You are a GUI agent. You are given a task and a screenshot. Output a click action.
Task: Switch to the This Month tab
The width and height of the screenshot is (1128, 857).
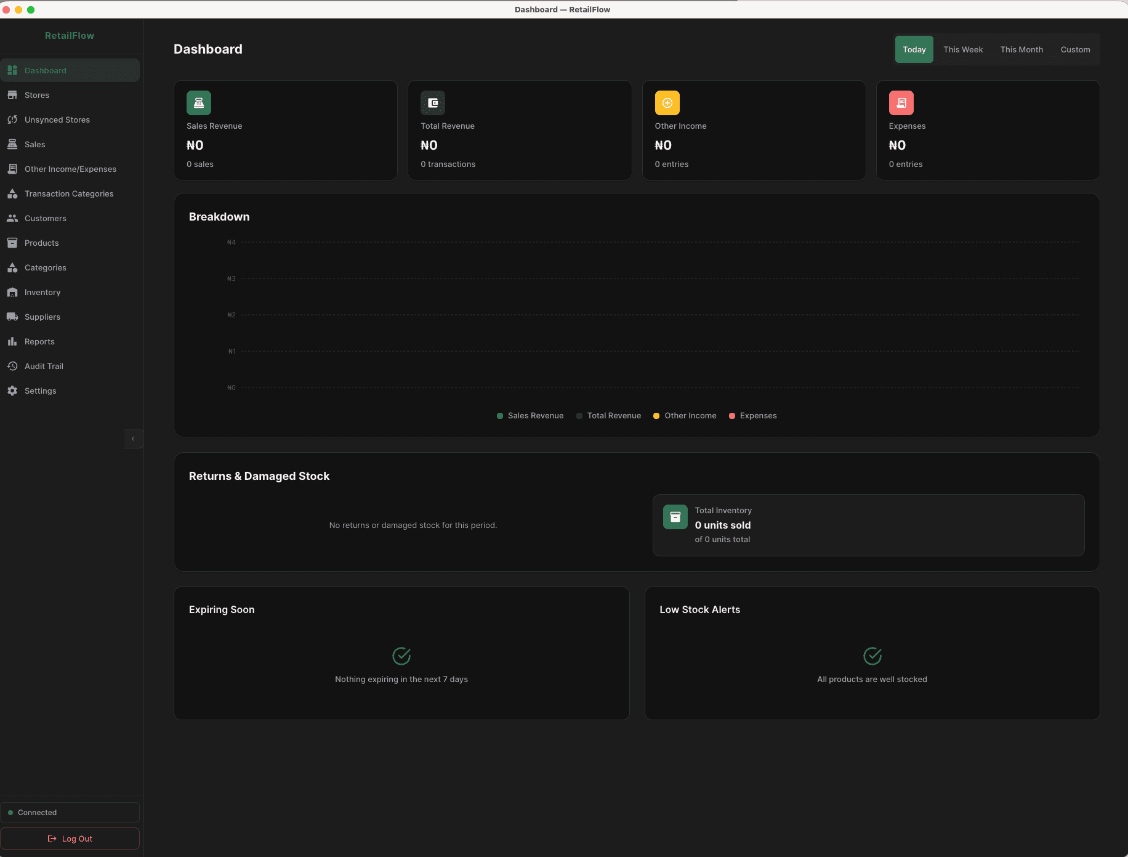(x=1021, y=49)
